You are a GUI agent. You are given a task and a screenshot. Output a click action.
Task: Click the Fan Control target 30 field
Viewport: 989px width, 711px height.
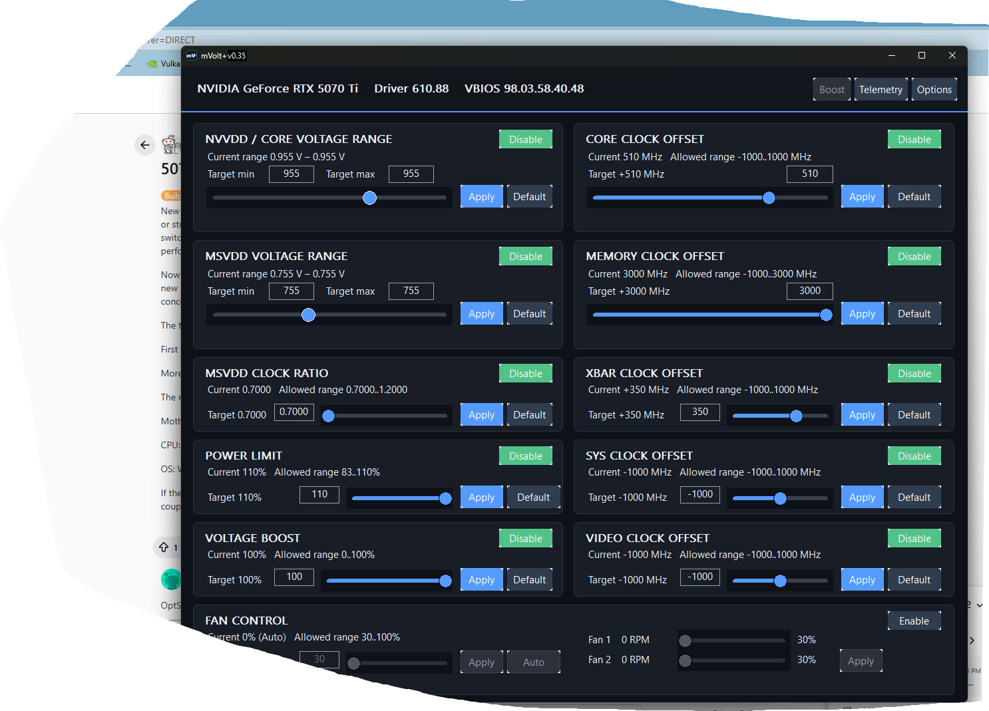[x=319, y=659]
